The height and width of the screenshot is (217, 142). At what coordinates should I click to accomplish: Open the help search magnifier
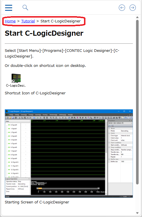(25, 8)
